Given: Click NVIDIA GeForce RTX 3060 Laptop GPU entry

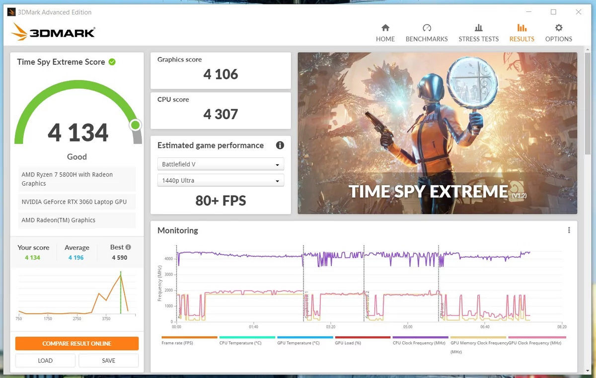Looking at the screenshot, I should pos(77,202).
